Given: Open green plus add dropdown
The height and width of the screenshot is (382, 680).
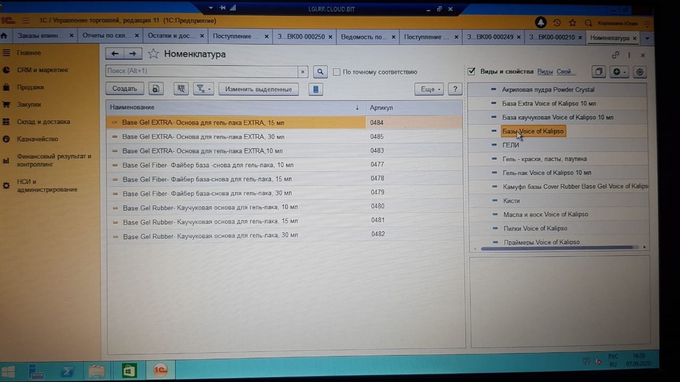Looking at the screenshot, I should pyautogui.click(x=619, y=72).
